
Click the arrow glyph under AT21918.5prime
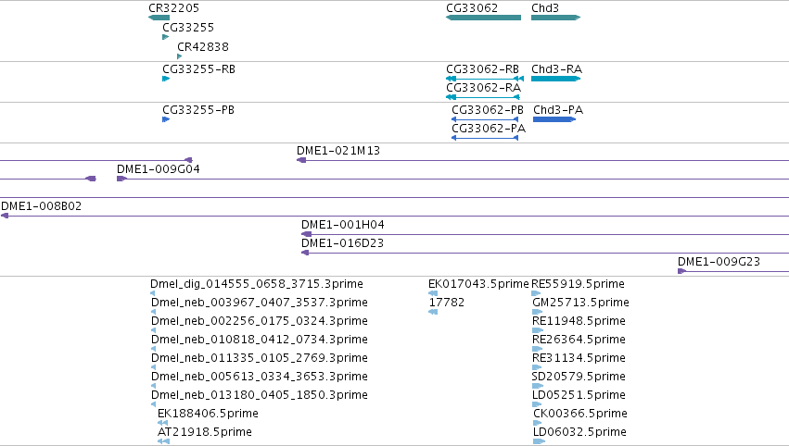click(163, 441)
